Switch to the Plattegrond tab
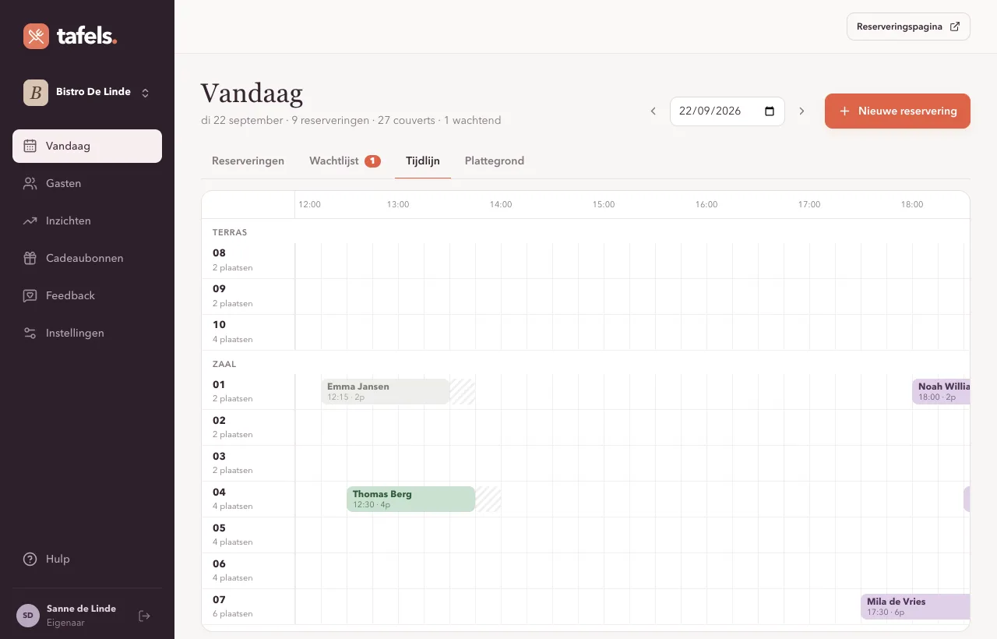 (495, 161)
